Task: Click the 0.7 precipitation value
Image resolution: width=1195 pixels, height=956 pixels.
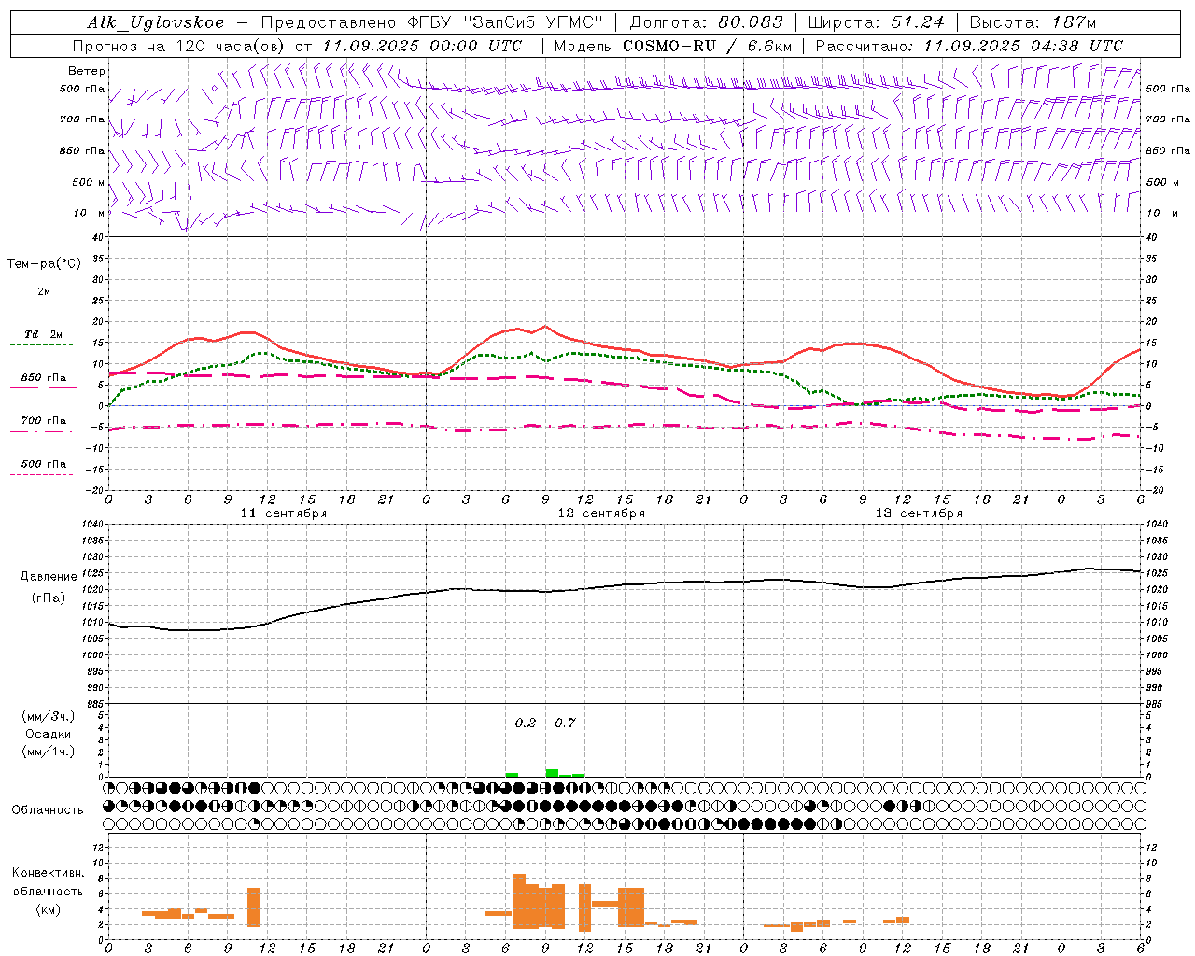Action: [x=565, y=723]
